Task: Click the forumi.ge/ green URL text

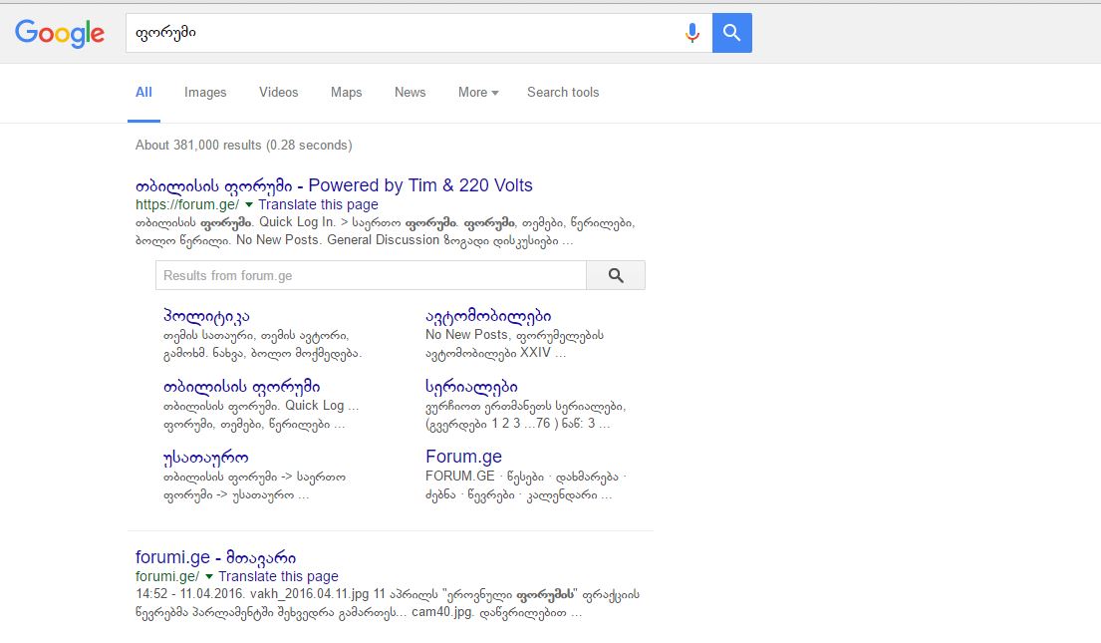Action: (x=167, y=576)
